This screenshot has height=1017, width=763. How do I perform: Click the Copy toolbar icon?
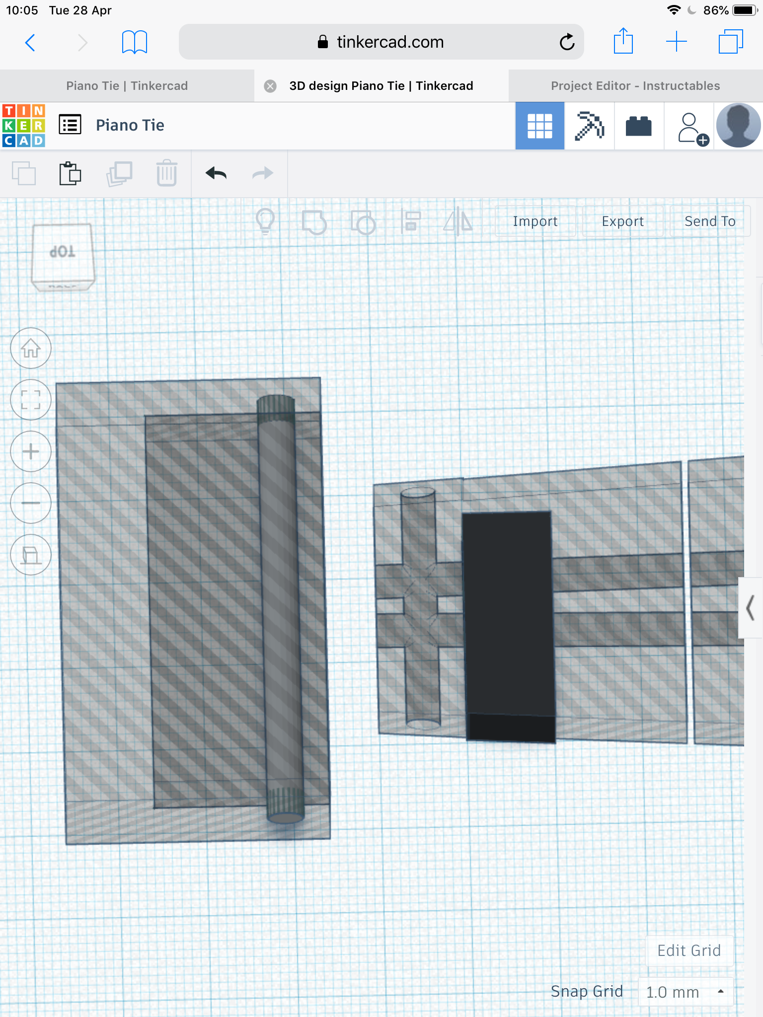tap(24, 174)
